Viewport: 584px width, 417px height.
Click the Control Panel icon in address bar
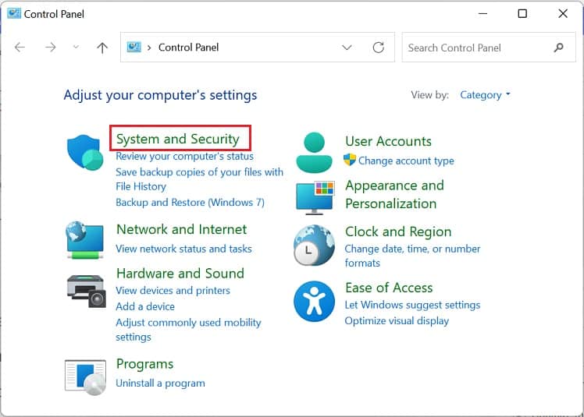(x=134, y=48)
